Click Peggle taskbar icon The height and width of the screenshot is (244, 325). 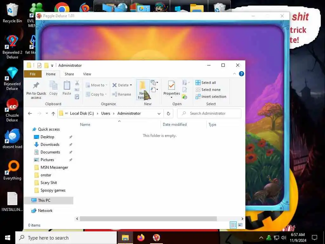click(156, 238)
